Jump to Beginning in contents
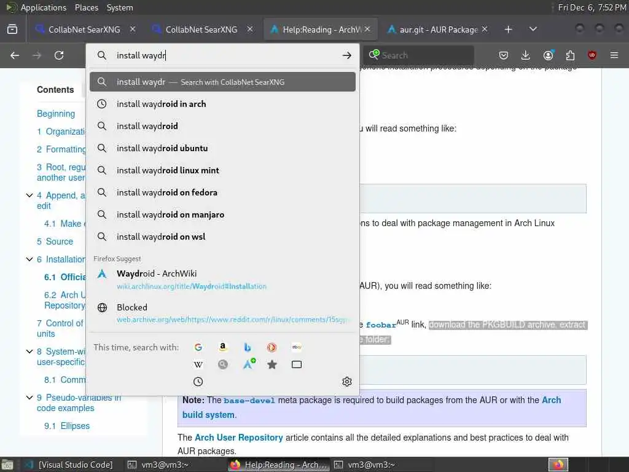Viewport: 629px width, 472px height. 56,114
